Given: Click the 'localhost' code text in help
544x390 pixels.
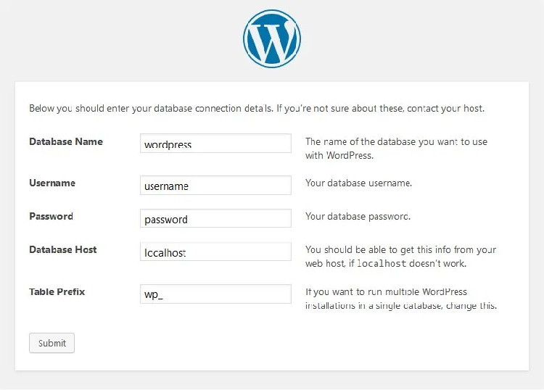Looking at the screenshot, I should click(x=382, y=263).
